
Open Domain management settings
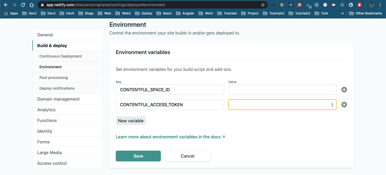[x=68, y=99]
